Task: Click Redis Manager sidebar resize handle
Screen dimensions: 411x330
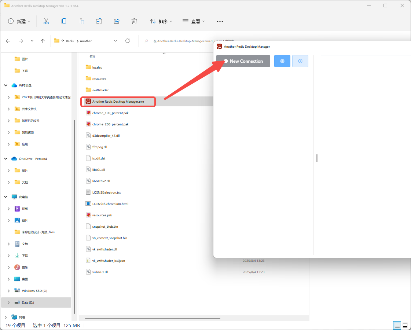Action: click(x=317, y=158)
